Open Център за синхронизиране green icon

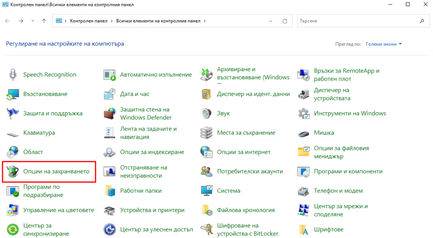13,230
